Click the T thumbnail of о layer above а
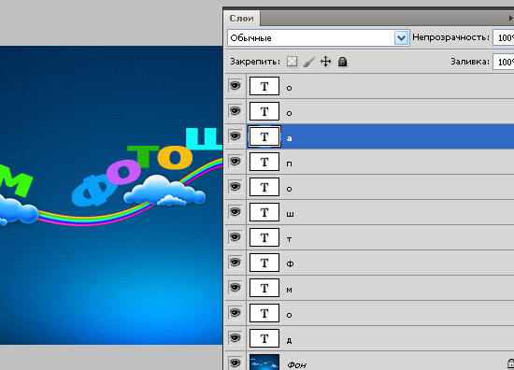 click(x=264, y=111)
